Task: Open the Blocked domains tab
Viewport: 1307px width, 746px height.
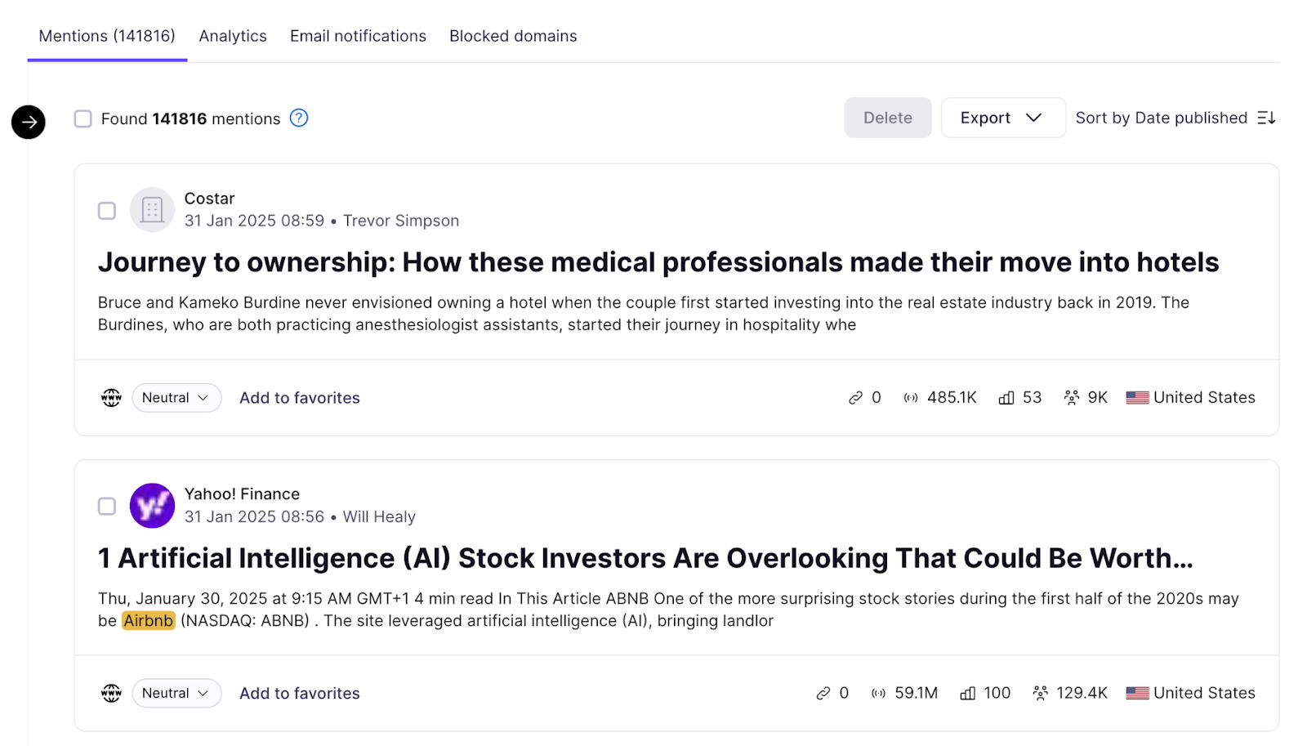Action: point(512,35)
